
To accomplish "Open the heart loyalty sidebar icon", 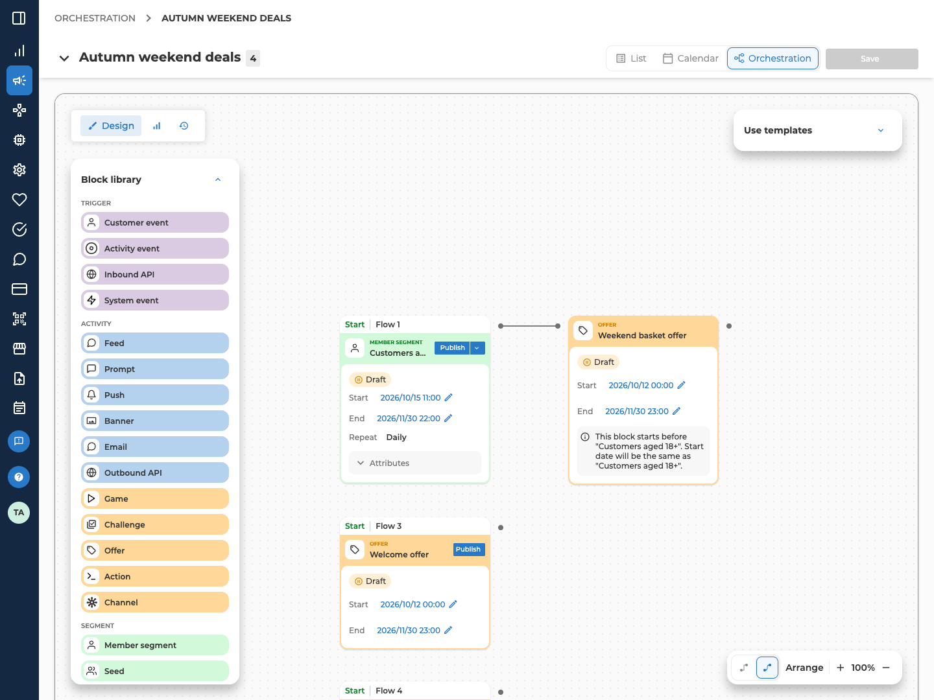I will [x=19, y=200].
